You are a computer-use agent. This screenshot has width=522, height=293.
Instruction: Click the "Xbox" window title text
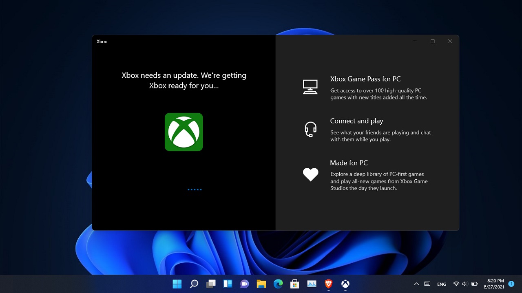[x=102, y=42]
